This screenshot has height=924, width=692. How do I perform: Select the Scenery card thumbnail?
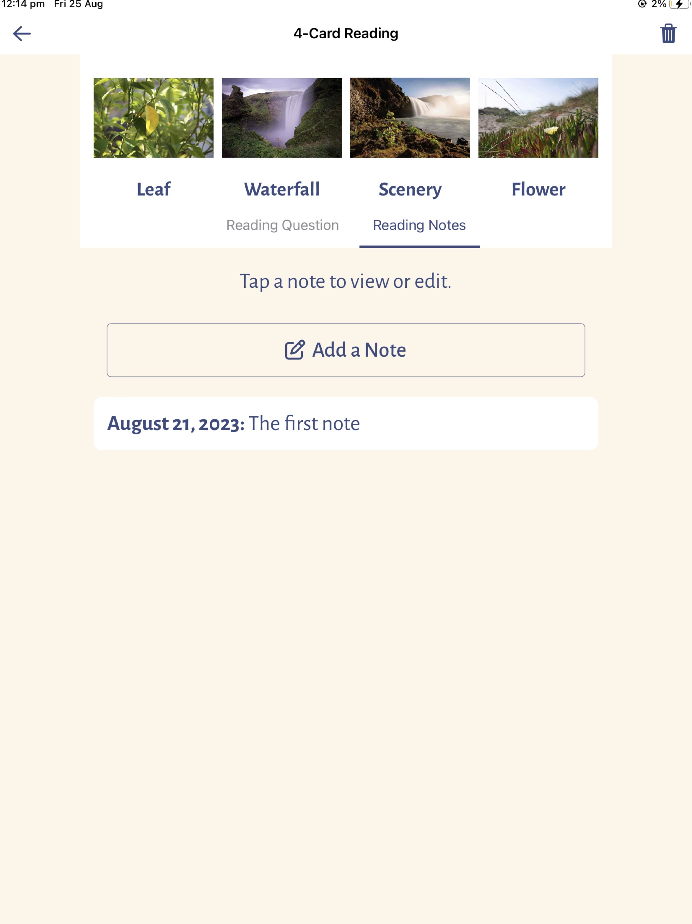[410, 117]
